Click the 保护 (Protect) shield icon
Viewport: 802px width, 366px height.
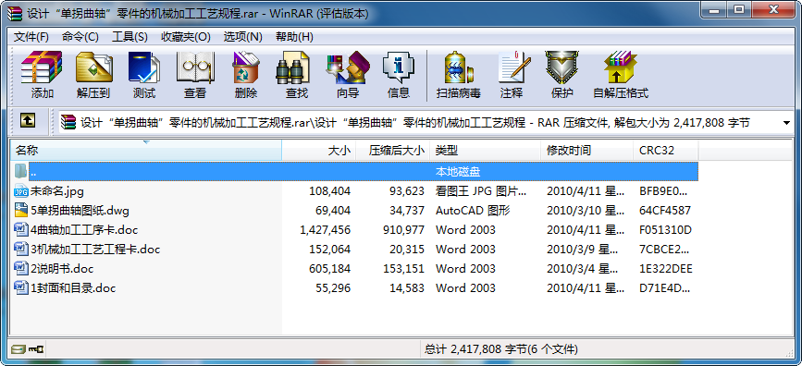click(x=562, y=75)
